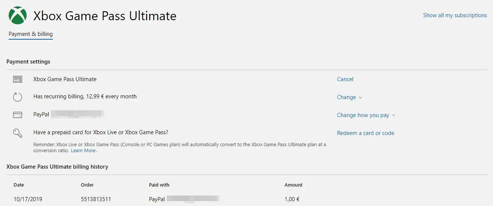Click the Xbox Game Pass Ultimate page title

click(x=105, y=16)
